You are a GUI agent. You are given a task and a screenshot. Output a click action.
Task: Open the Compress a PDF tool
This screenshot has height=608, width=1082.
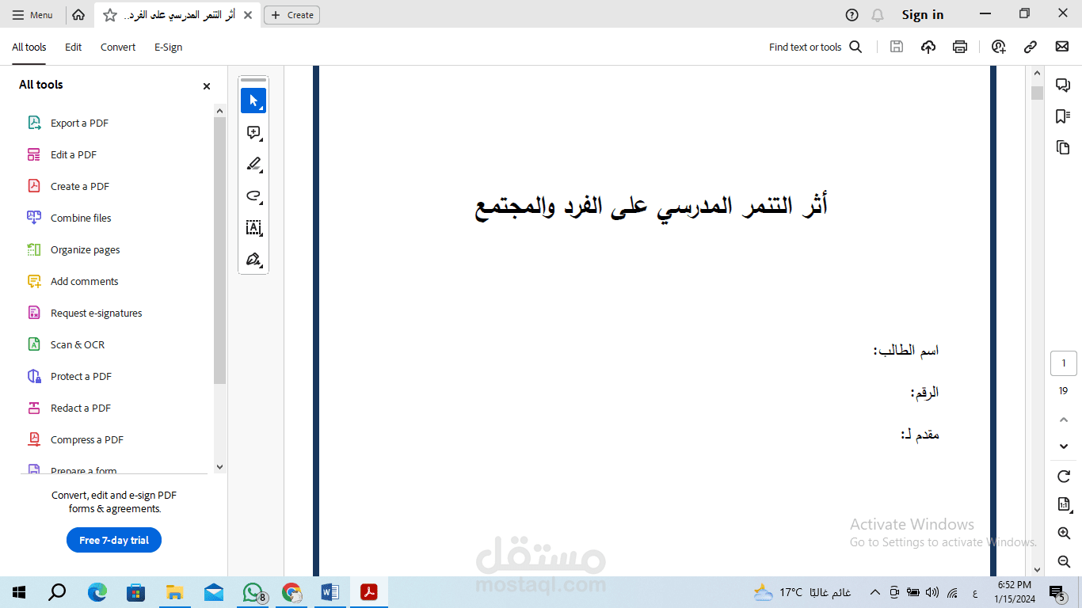click(87, 439)
